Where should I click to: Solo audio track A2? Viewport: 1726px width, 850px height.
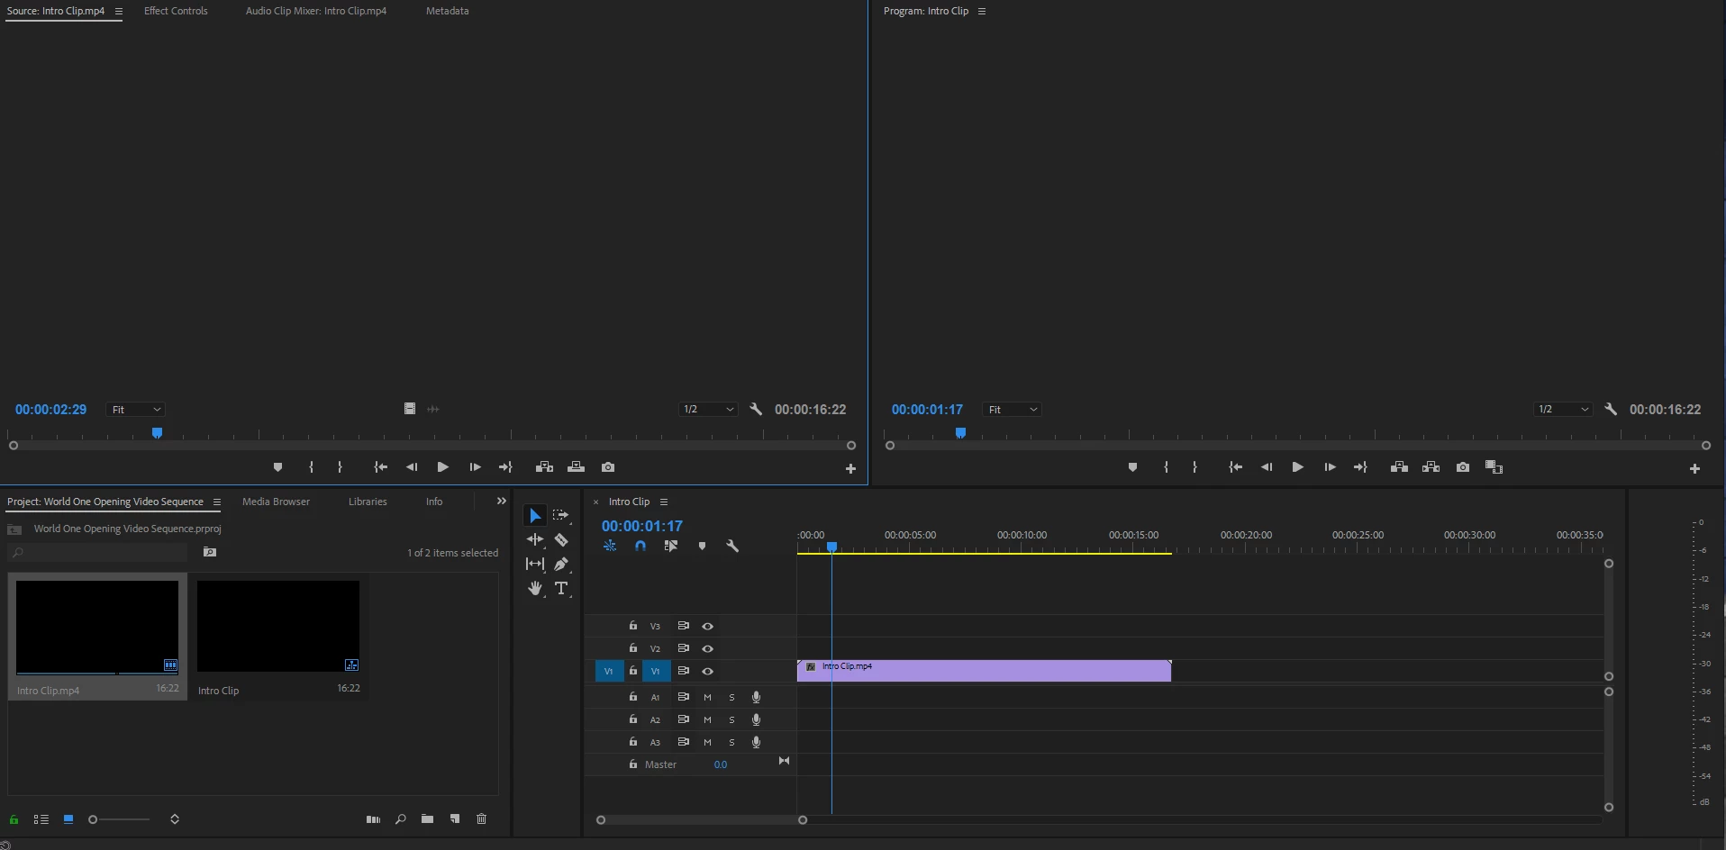(x=731, y=719)
